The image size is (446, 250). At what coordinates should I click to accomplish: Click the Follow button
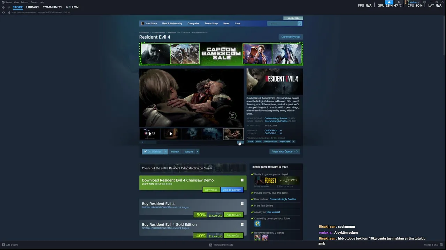pos(175,151)
